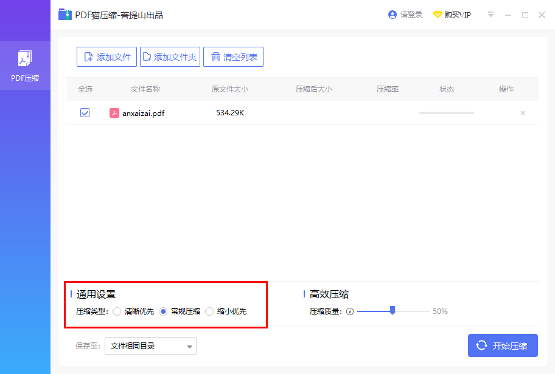Select 缩小优先 compression type
The height and width of the screenshot is (374, 555).
[x=209, y=311]
